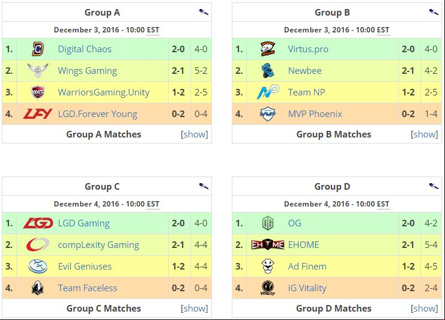Click the Group A microphone broadcast icon
This screenshot has width=445, height=320.
[204, 12]
